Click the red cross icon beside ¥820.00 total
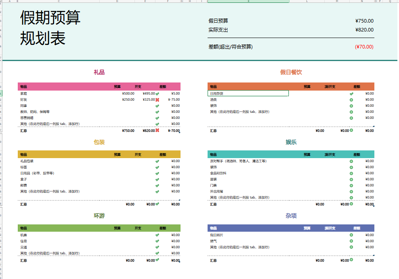The width and height of the screenshot is (399, 279). pos(157,131)
